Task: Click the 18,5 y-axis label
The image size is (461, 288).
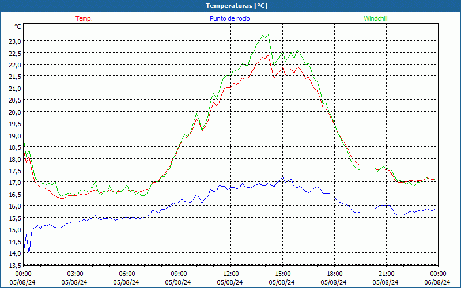Action: pyautogui.click(x=15, y=147)
